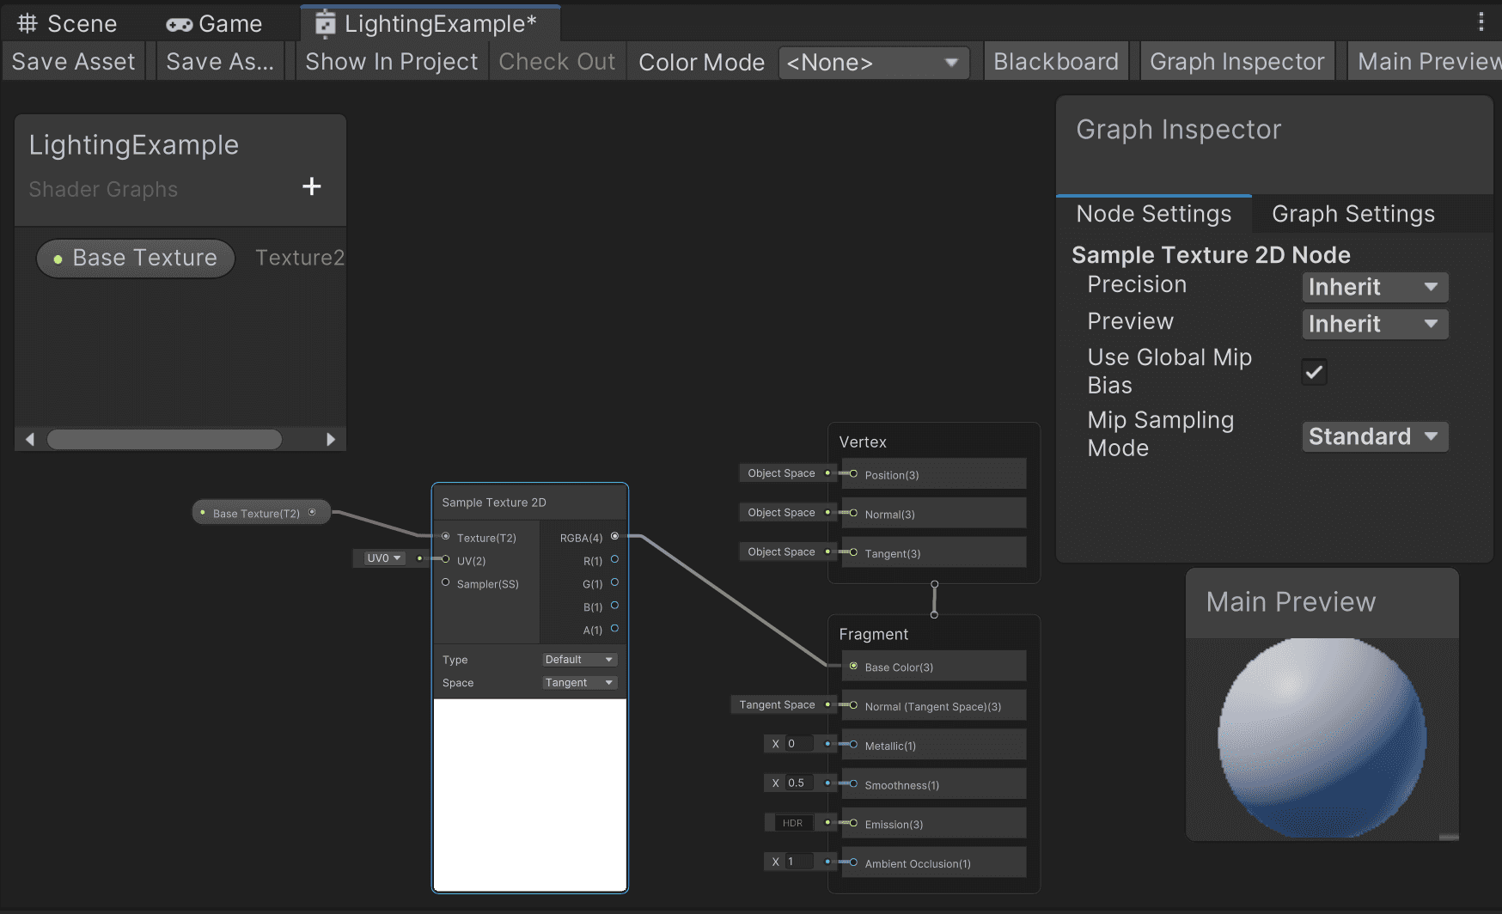Click the Blackboard horizontal scrollbar thumb

tap(164, 439)
